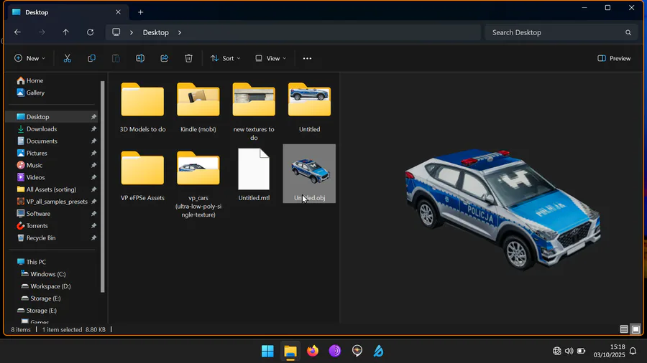This screenshot has height=363, width=647.
Task: Close the Desktop tab
Action: pyautogui.click(x=118, y=12)
